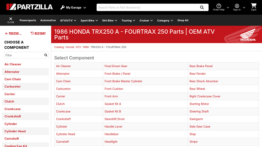Image resolution: width=262 pixels, height=147 pixels.
Task: Expand My Garage dropdown chevron
Action: [x=85, y=8]
